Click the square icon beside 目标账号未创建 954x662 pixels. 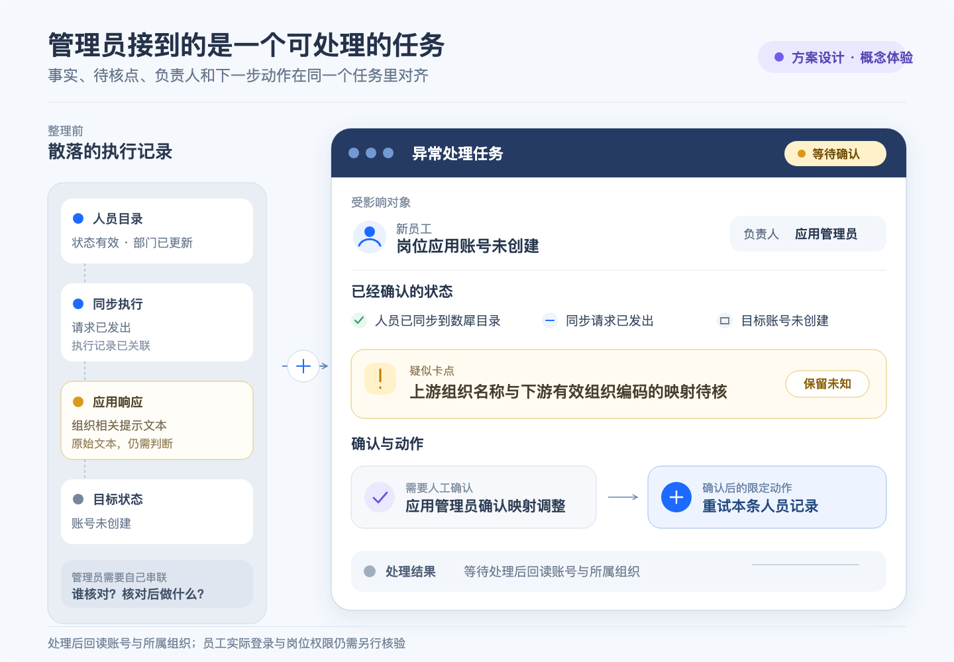[x=725, y=320]
